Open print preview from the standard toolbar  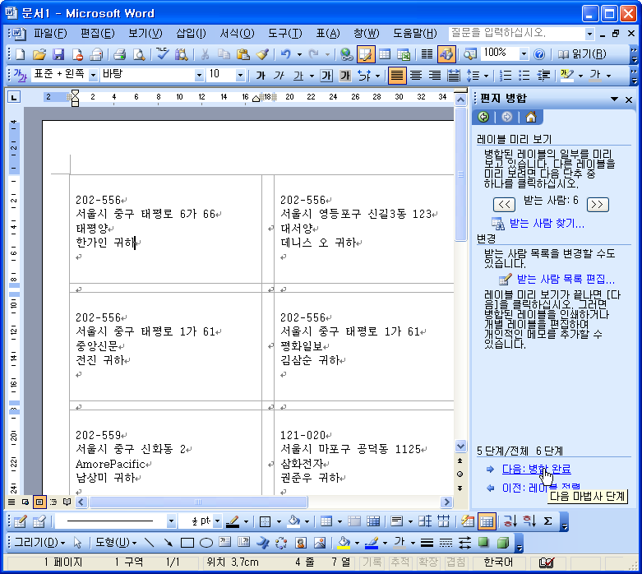click(139, 54)
